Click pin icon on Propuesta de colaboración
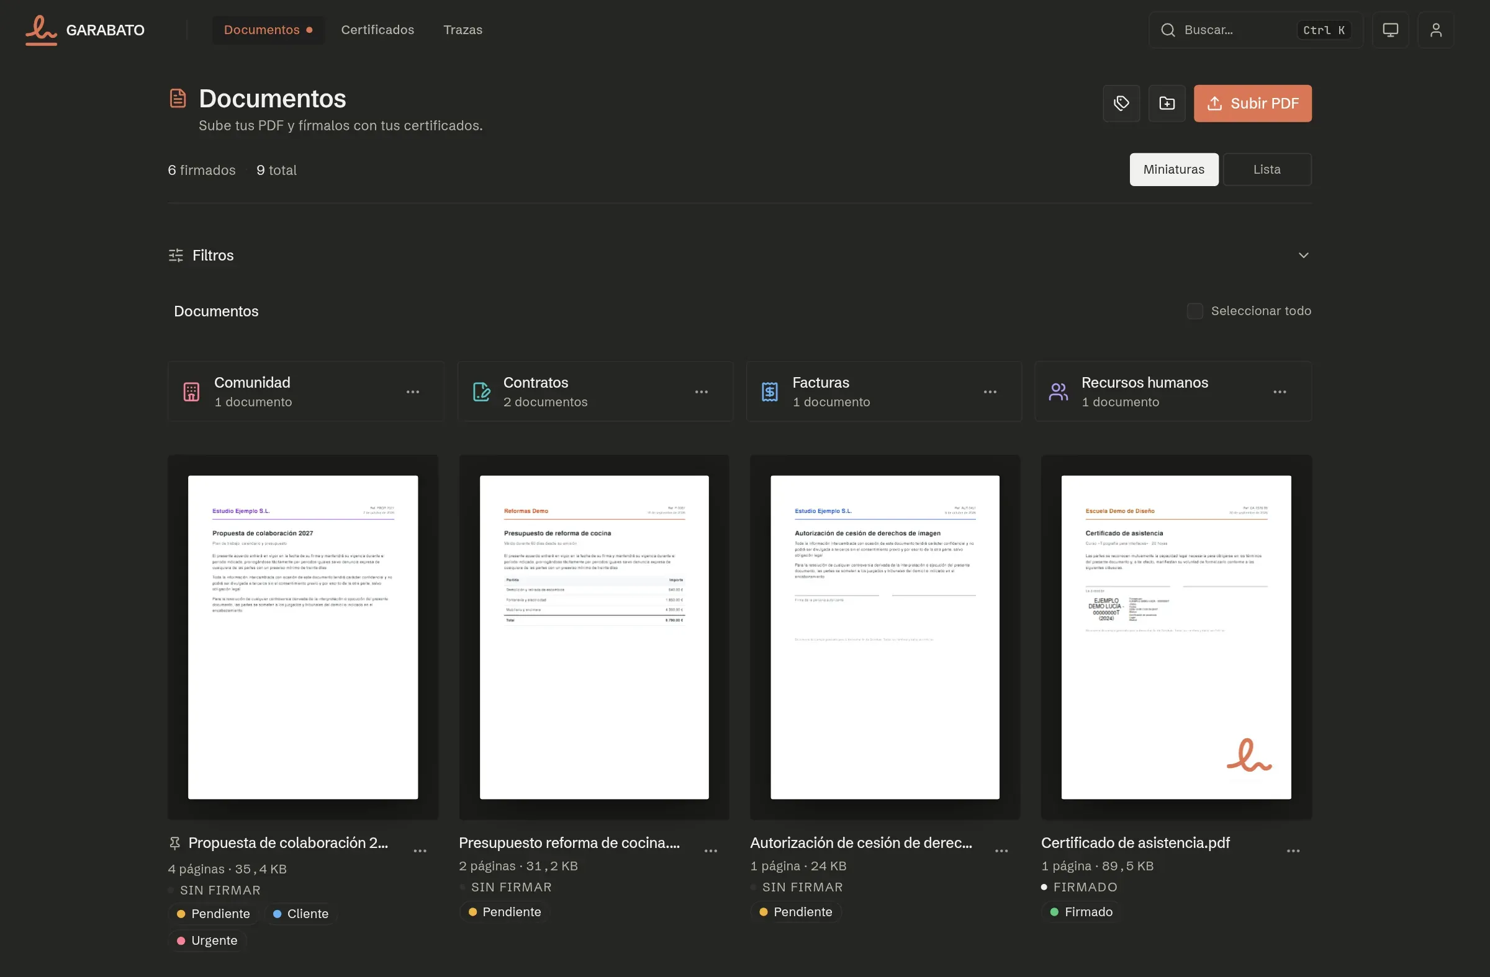The height and width of the screenshot is (977, 1490). coord(174,843)
